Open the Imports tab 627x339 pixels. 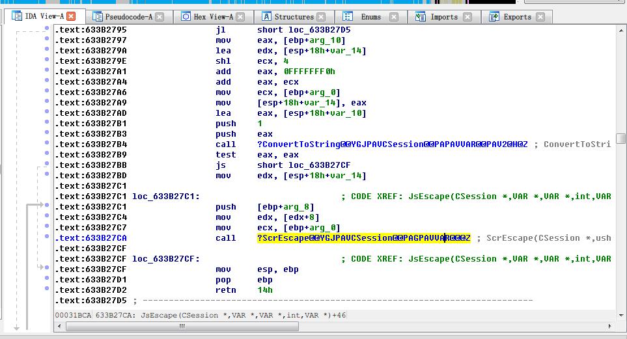(x=443, y=16)
